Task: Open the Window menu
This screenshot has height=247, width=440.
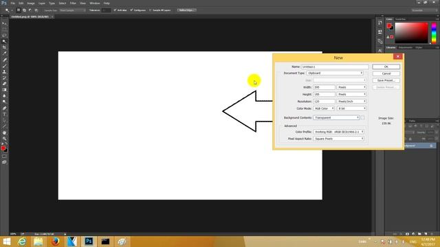Action: point(95,3)
